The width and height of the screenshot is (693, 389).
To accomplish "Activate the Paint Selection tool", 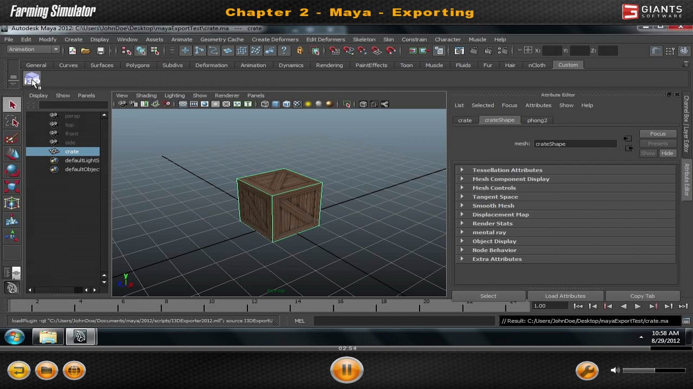I will tap(12, 138).
